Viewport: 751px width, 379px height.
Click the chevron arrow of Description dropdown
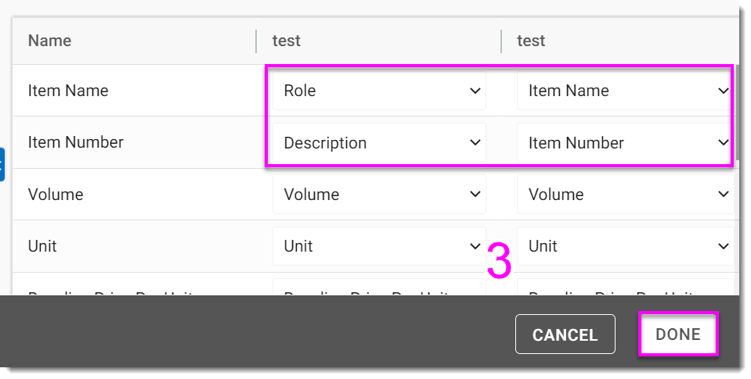pos(475,143)
